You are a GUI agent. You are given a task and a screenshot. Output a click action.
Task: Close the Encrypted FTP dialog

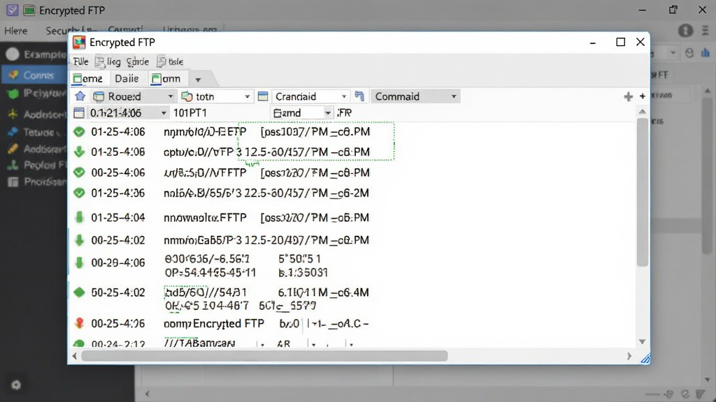(640, 42)
